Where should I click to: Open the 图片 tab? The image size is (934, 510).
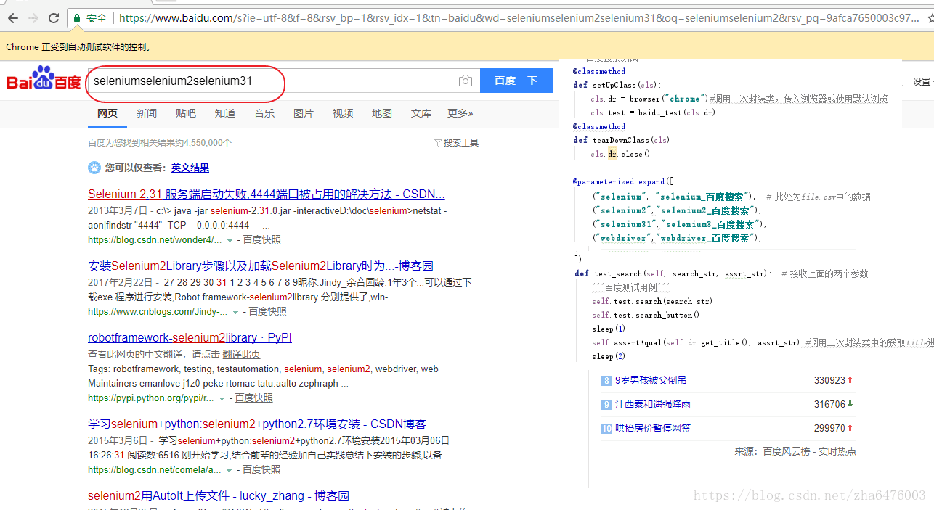click(x=304, y=113)
